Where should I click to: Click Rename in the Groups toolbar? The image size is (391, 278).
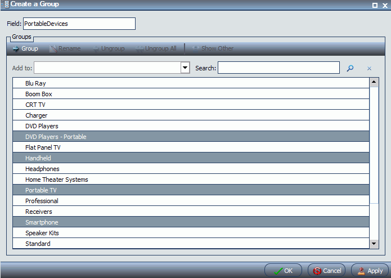tap(65, 48)
